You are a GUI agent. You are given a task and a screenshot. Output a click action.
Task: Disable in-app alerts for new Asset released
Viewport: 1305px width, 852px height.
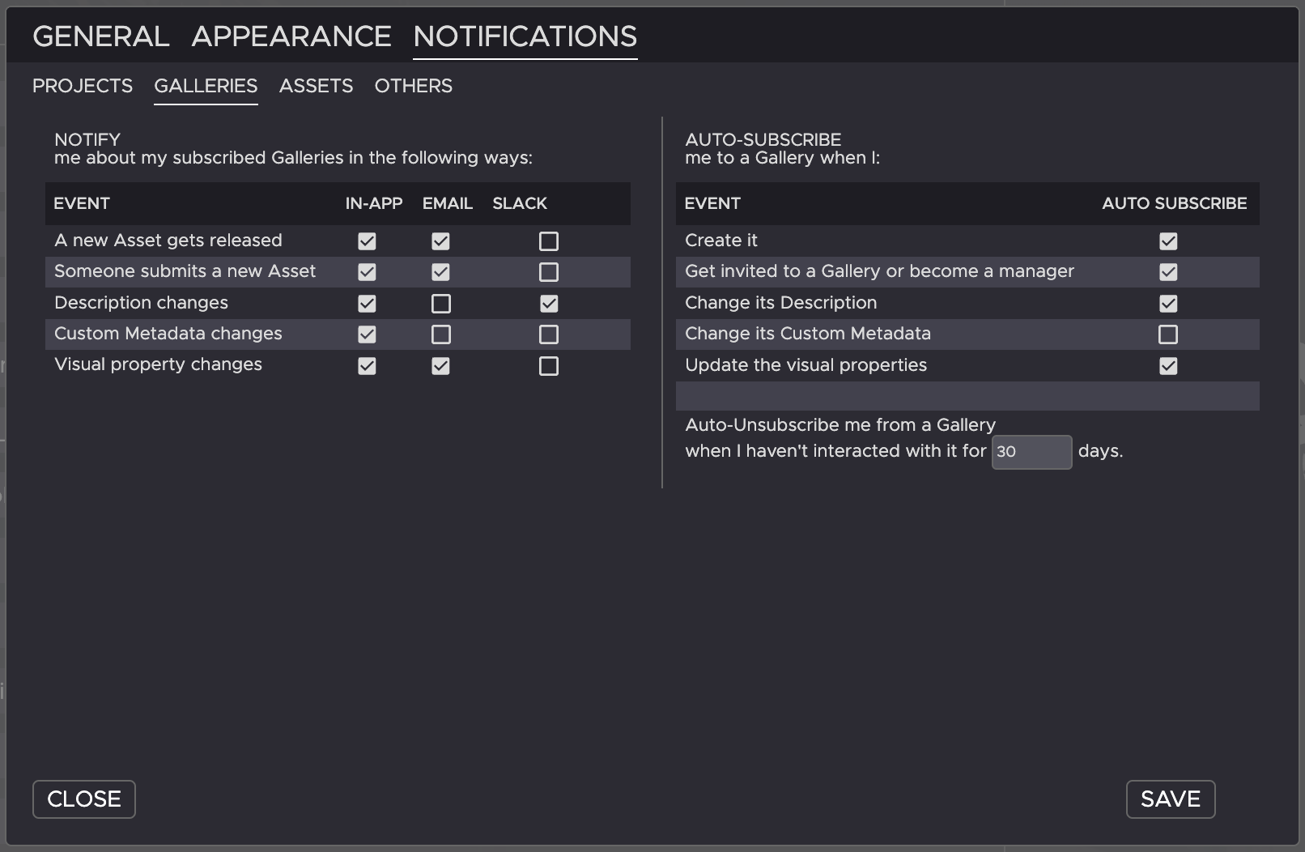tap(367, 241)
